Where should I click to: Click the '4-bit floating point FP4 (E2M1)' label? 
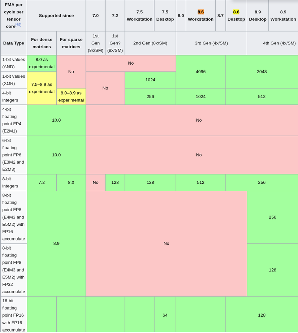(14, 120)
